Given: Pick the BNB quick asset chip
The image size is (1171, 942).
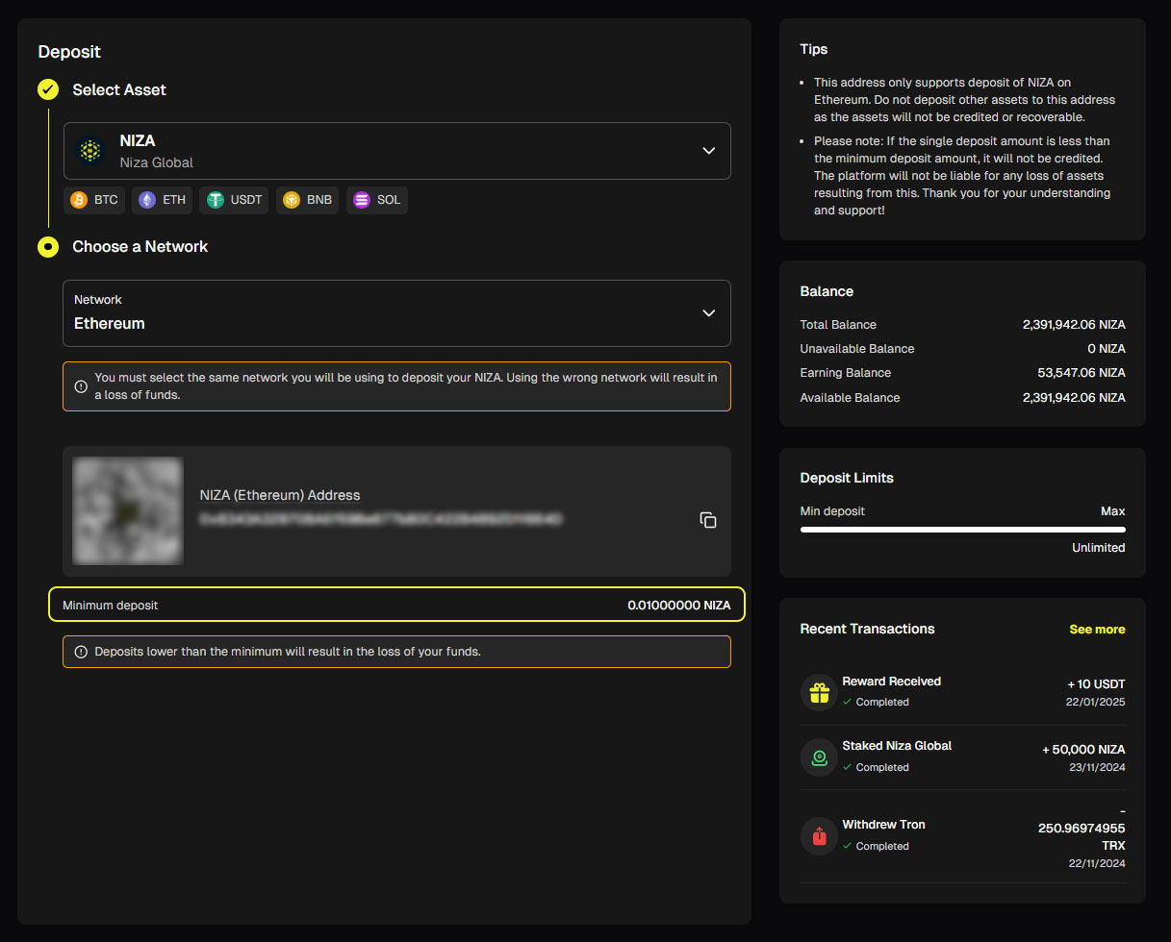Looking at the screenshot, I should (x=307, y=200).
